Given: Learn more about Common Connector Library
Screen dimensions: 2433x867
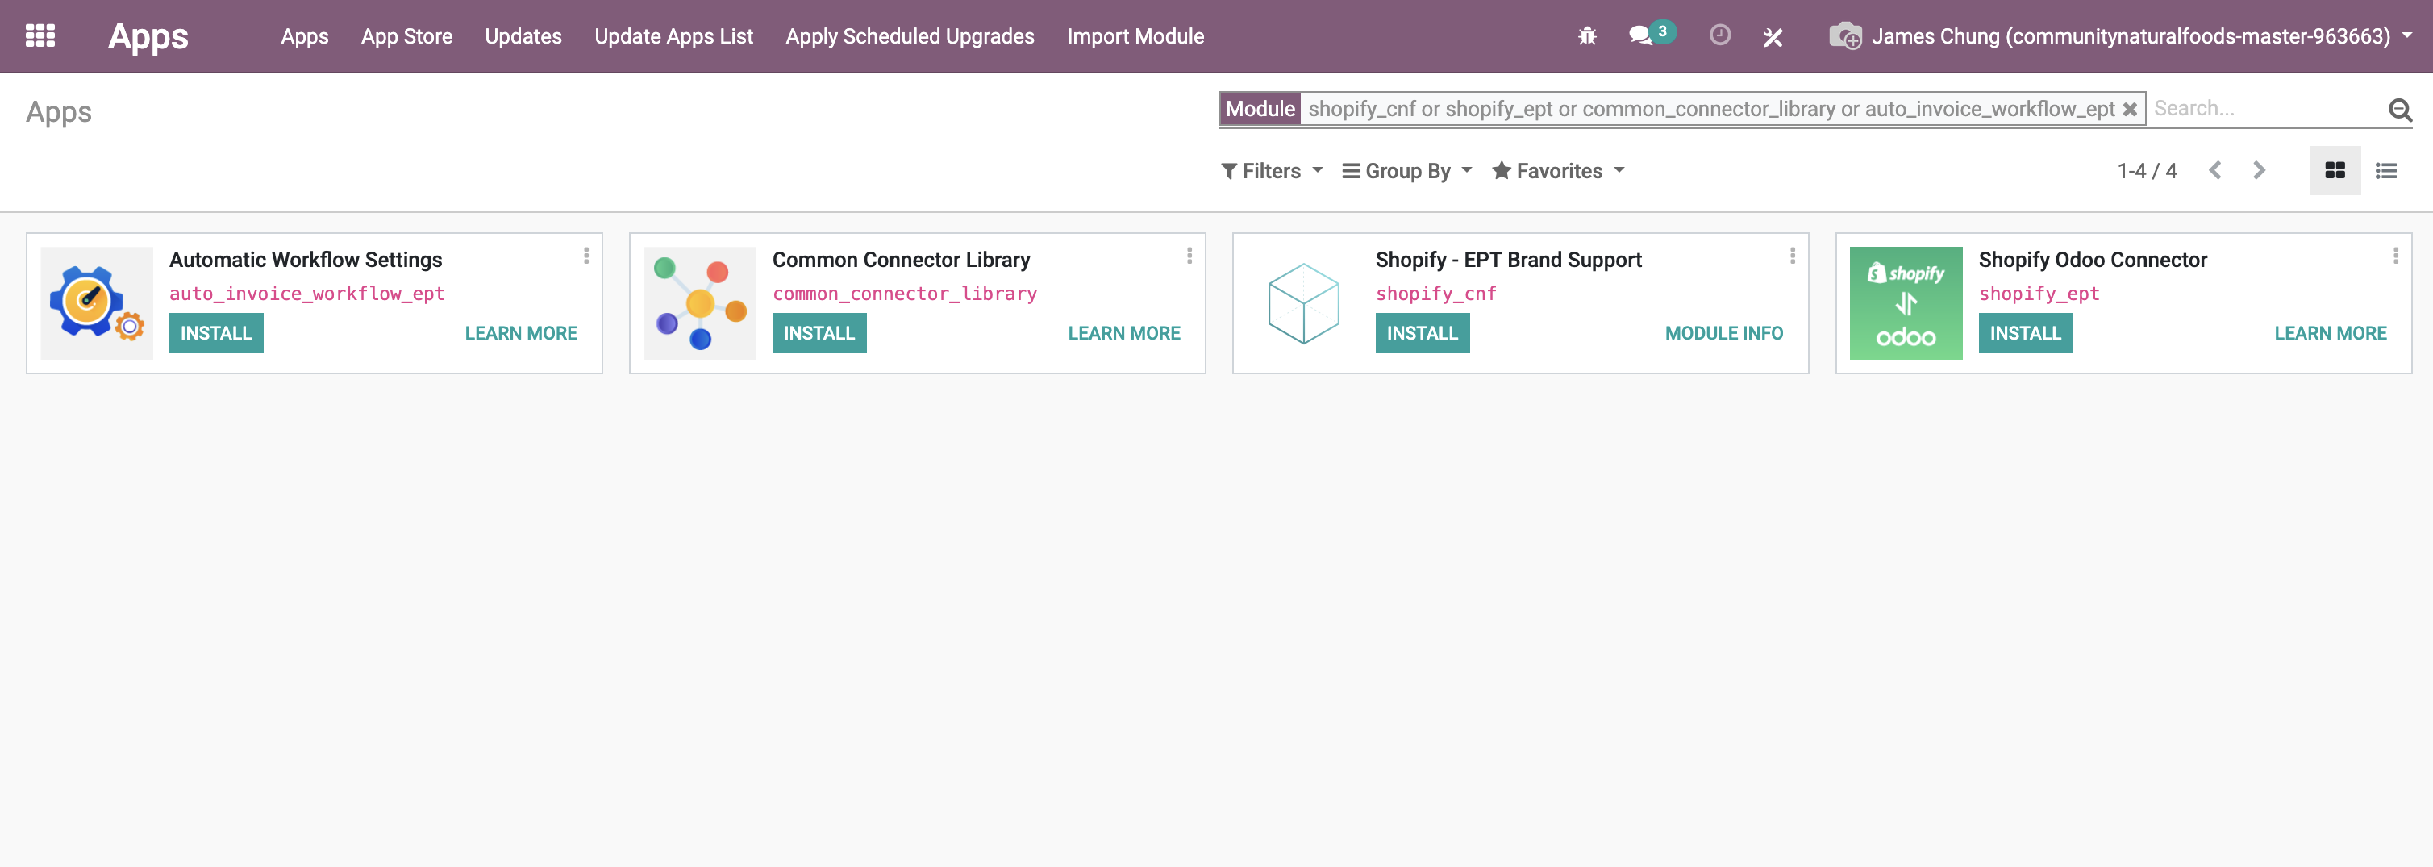Looking at the screenshot, I should pos(1124,333).
